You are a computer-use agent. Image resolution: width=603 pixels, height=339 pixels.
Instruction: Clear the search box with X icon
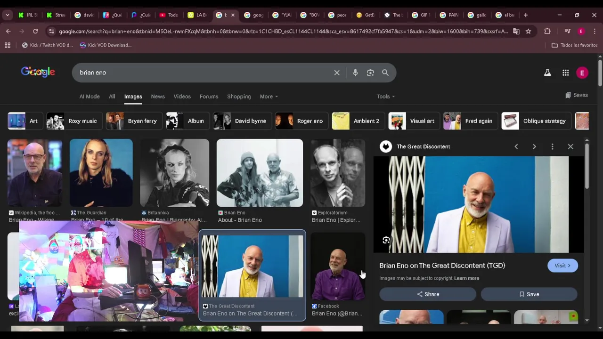pos(337,73)
